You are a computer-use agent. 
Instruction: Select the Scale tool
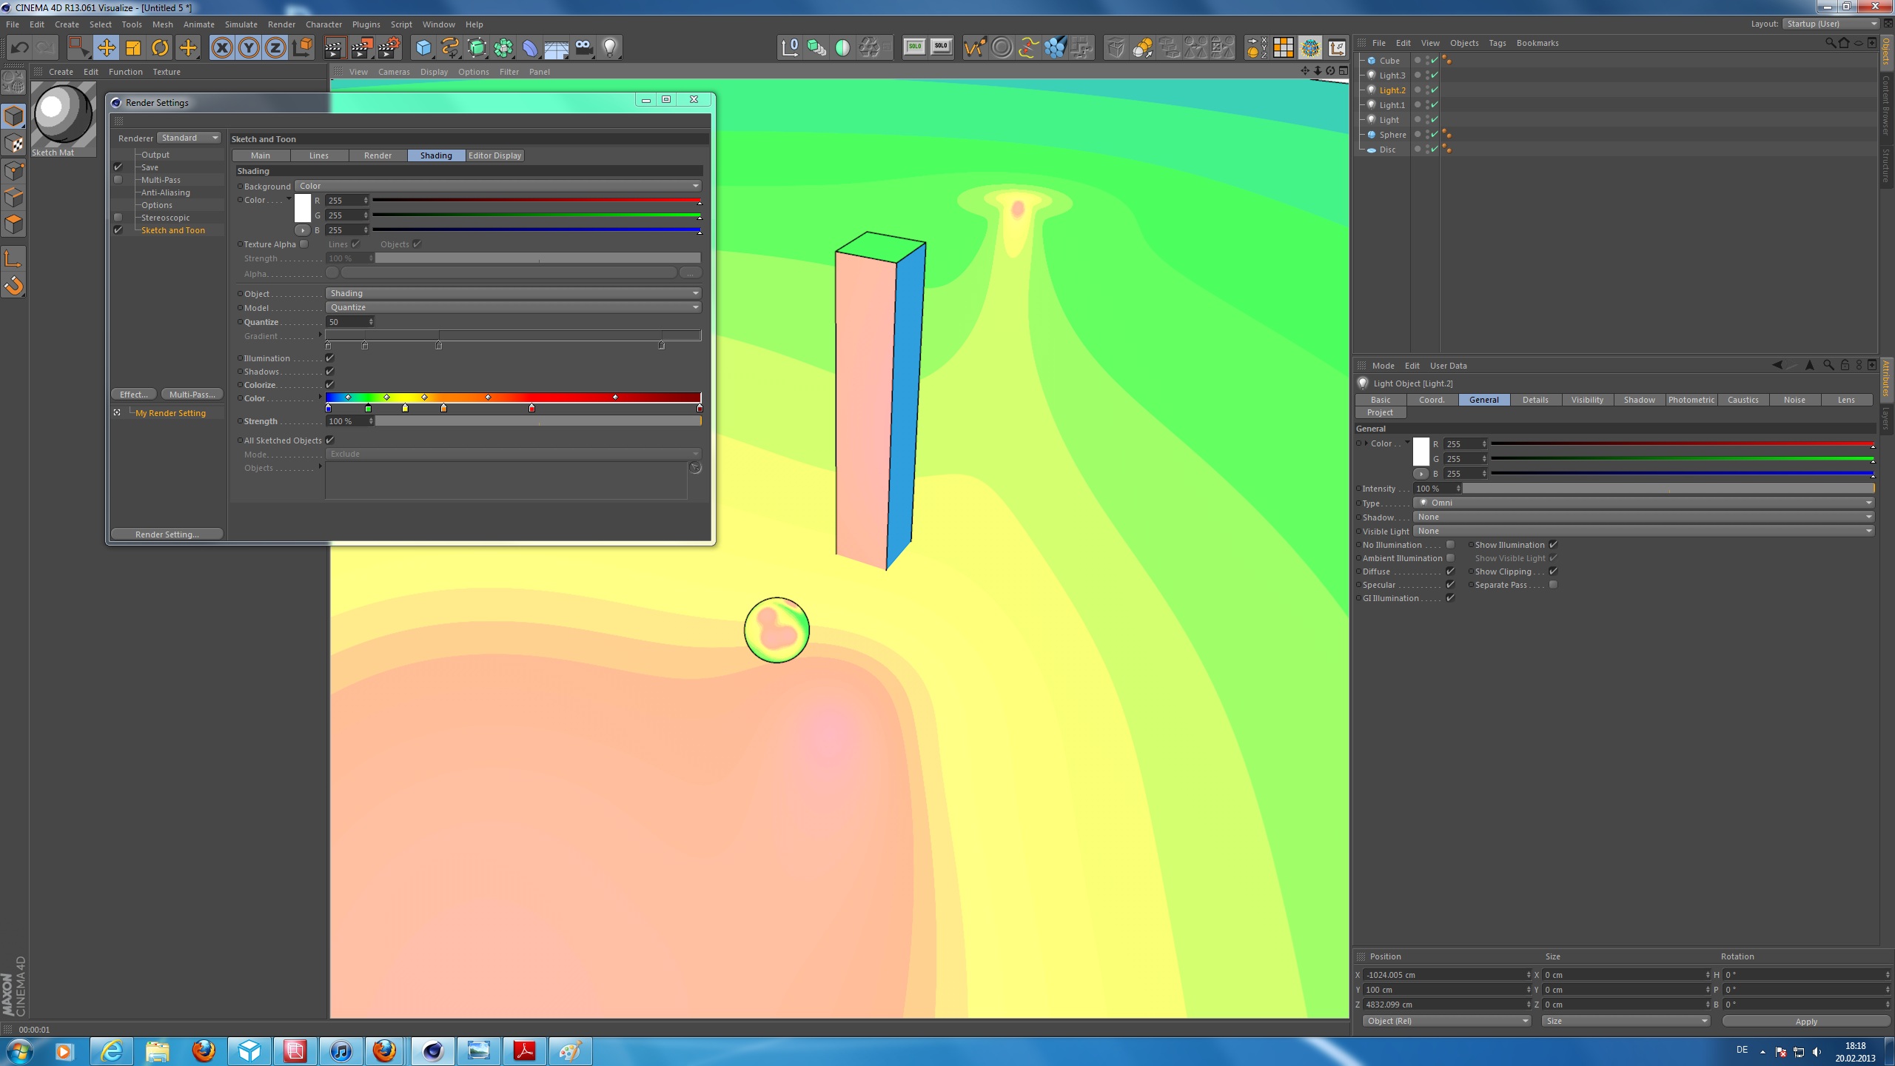pyautogui.click(x=133, y=48)
